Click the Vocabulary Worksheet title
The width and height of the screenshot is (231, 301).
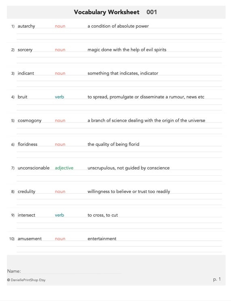[x=107, y=12]
